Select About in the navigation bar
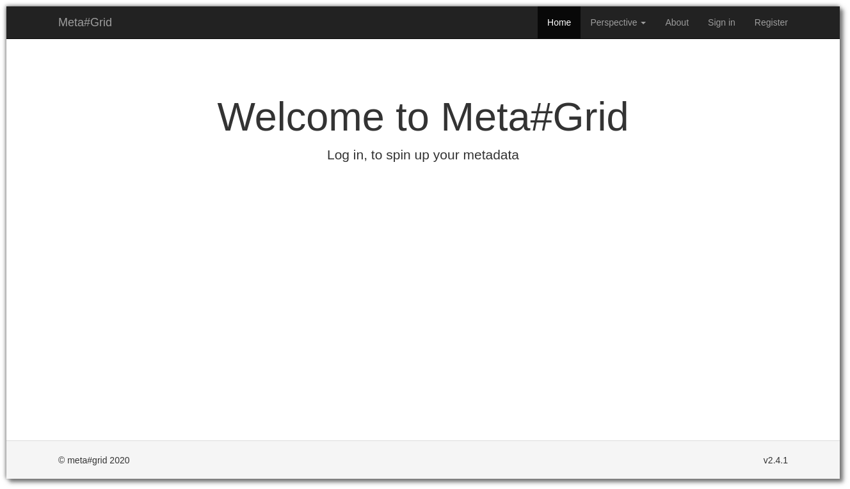Screen dimensions: 850x489 [x=677, y=22]
